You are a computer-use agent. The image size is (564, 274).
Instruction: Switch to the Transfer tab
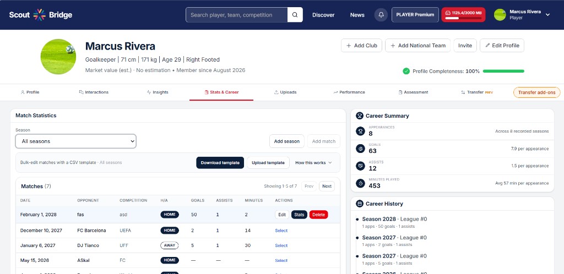point(476,92)
